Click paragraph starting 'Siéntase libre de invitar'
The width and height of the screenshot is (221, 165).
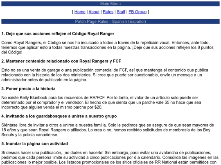(x=108, y=130)
